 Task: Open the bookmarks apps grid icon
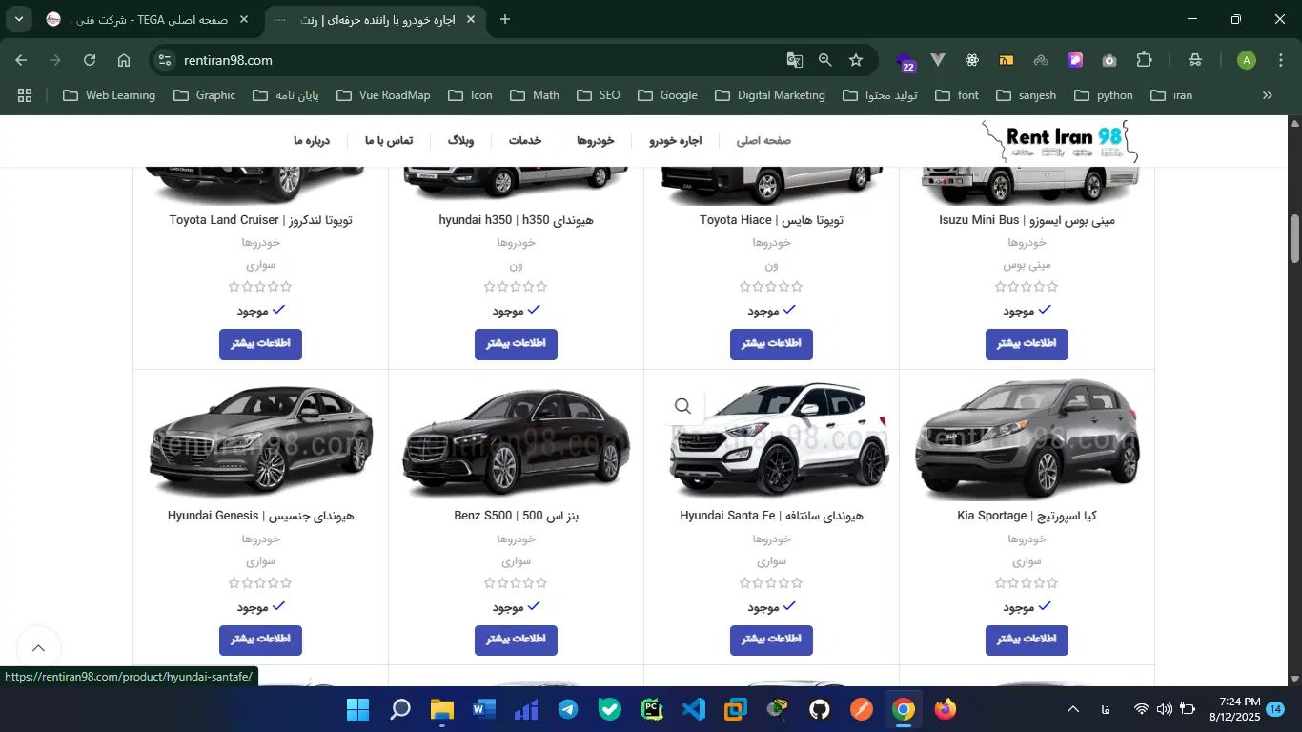tap(25, 95)
